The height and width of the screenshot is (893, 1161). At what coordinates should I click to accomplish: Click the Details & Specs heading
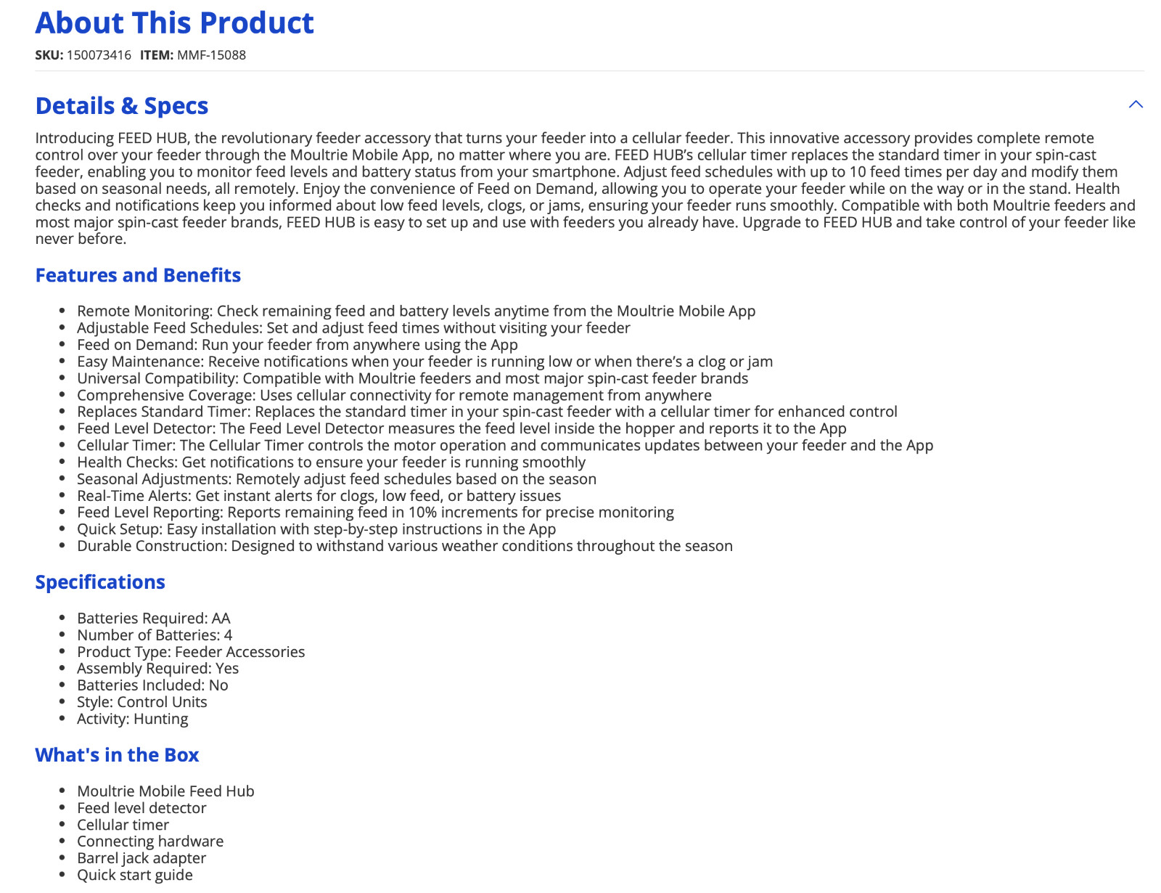point(122,106)
